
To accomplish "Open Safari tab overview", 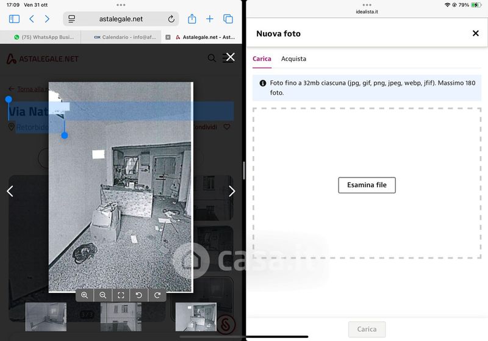I will tap(228, 19).
